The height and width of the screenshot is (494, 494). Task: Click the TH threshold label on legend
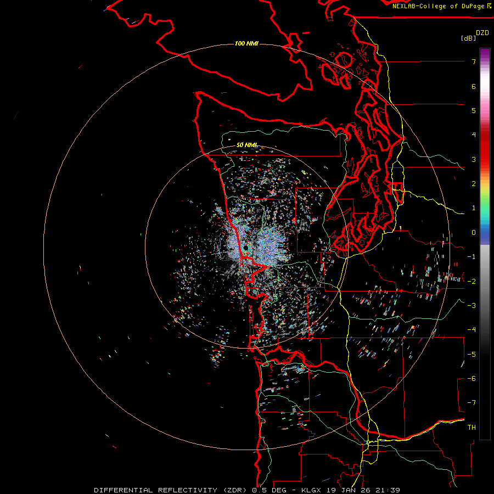tap(471, 428)
